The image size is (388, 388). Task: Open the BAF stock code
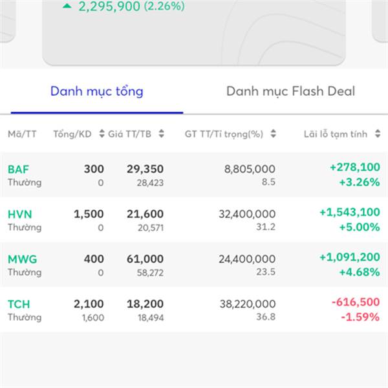pos(18,169)
